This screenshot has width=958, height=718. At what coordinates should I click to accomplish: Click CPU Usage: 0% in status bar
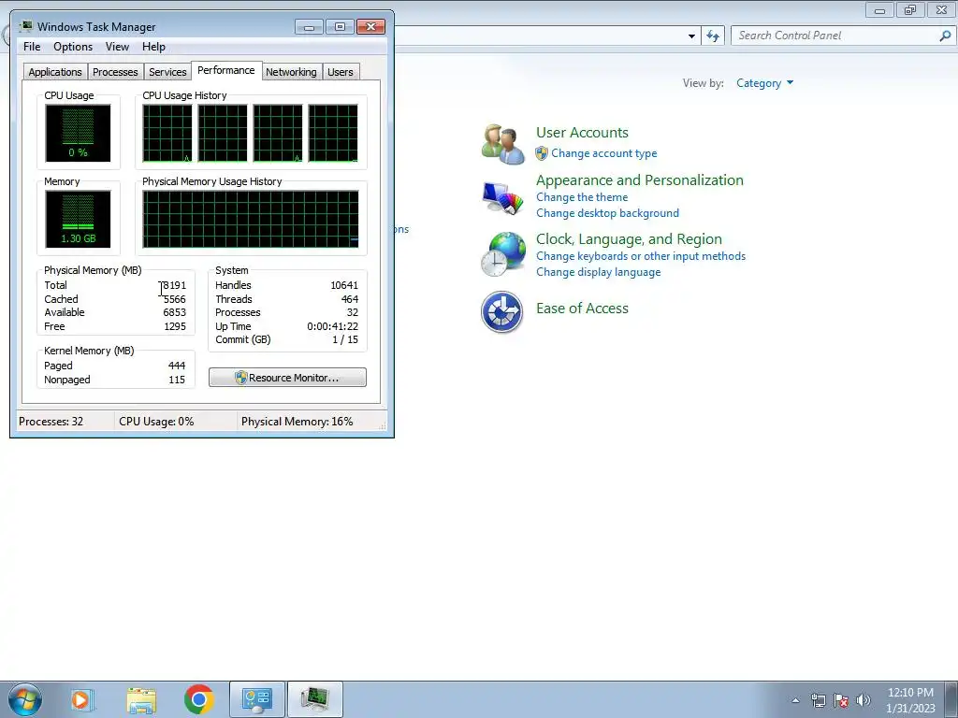[156, 422]
